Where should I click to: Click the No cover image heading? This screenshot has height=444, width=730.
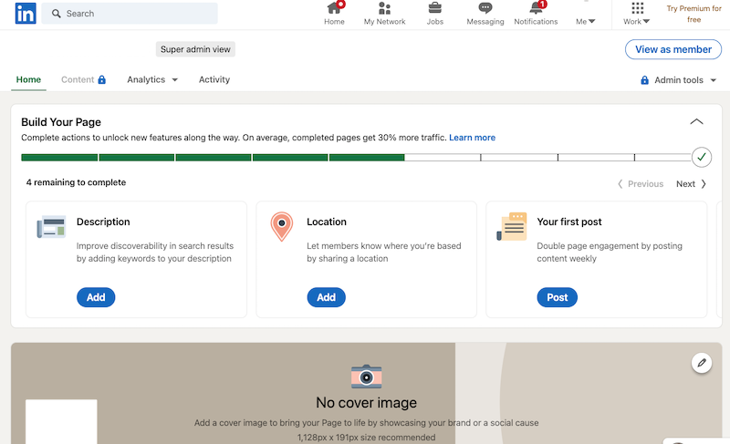367,403
